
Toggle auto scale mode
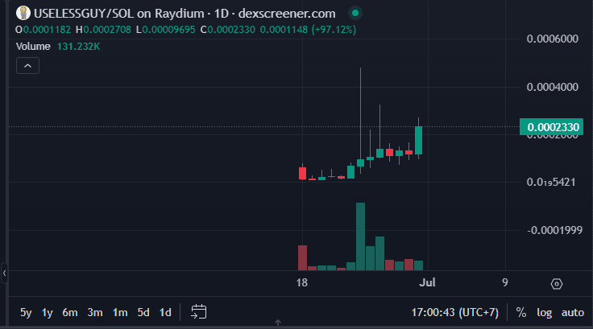572,312
